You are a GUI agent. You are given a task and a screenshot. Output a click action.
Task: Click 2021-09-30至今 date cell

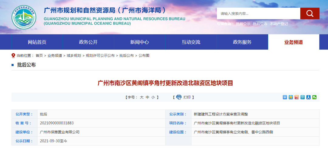[x=53, y=141]
